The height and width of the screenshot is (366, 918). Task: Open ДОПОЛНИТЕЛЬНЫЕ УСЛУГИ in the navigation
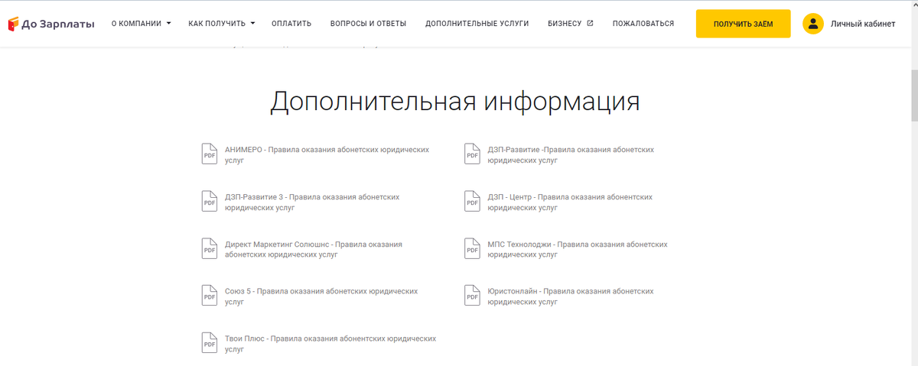477,24
